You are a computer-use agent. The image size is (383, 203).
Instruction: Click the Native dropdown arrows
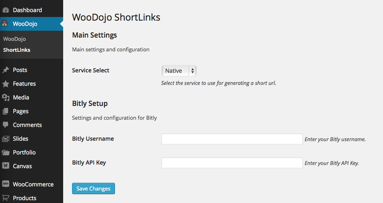(x=192, y=71)
